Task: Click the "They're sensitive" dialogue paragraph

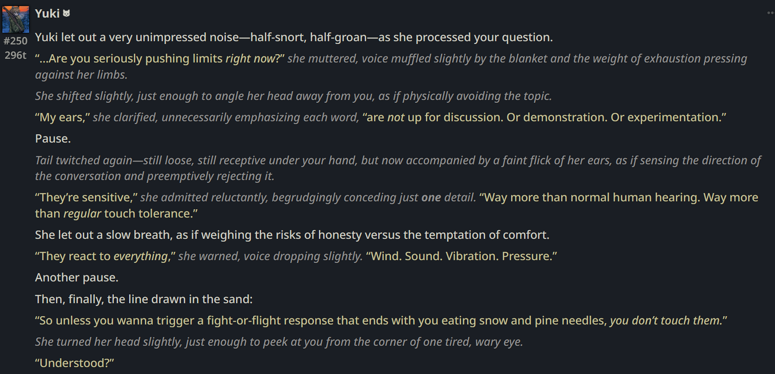Action: tap(397, 206)
